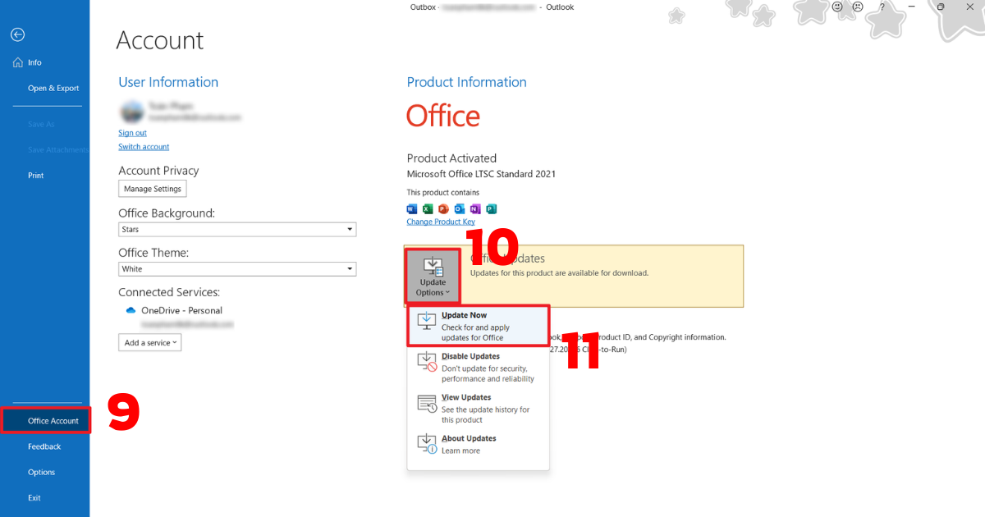Image resolution: width=985 pixels, height=517 pixels.
Task: Click the Excel product icon
Action: coord(428,208)
